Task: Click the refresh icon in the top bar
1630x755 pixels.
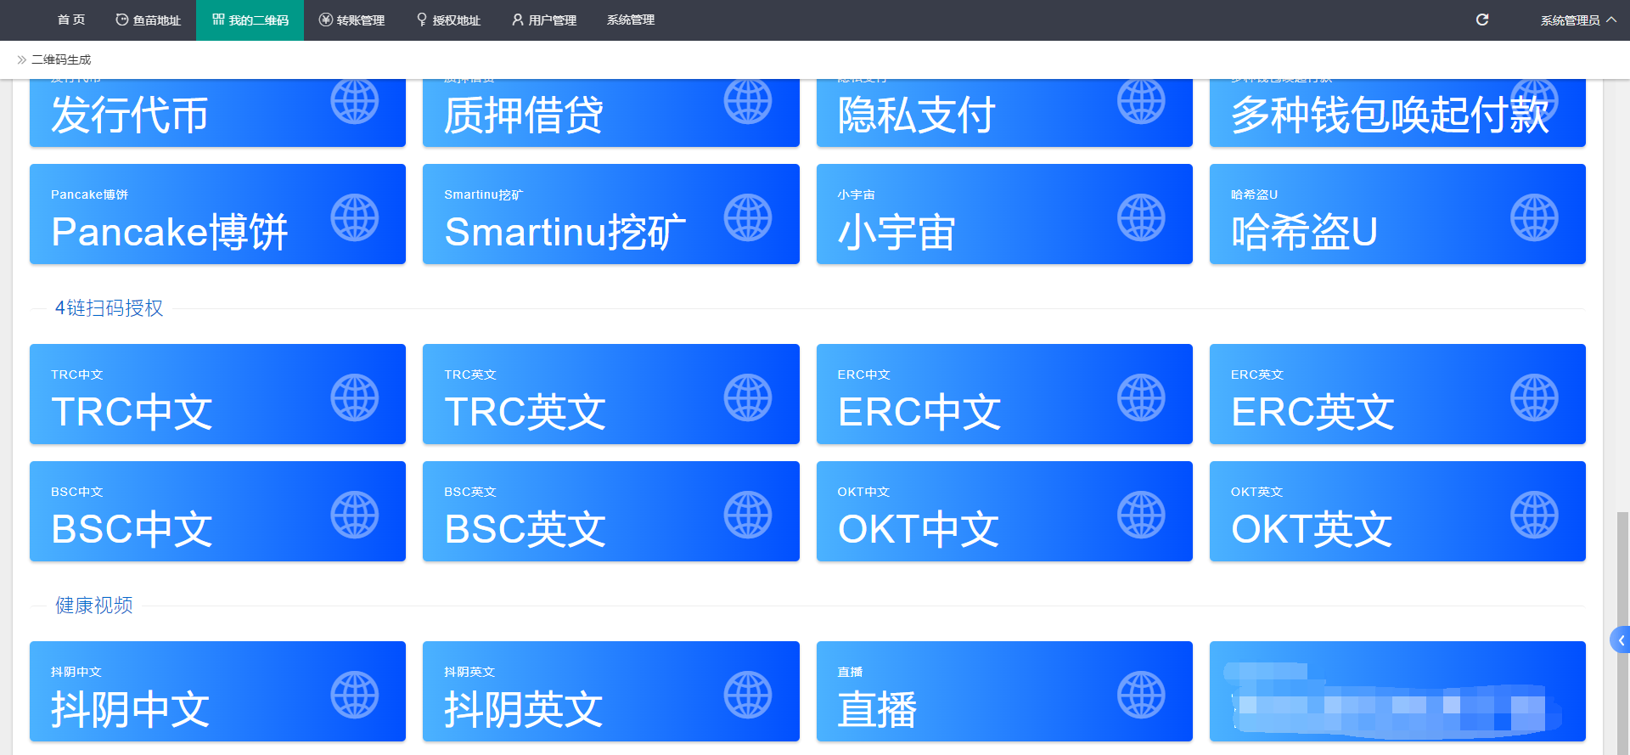Action: [1482, 20]
